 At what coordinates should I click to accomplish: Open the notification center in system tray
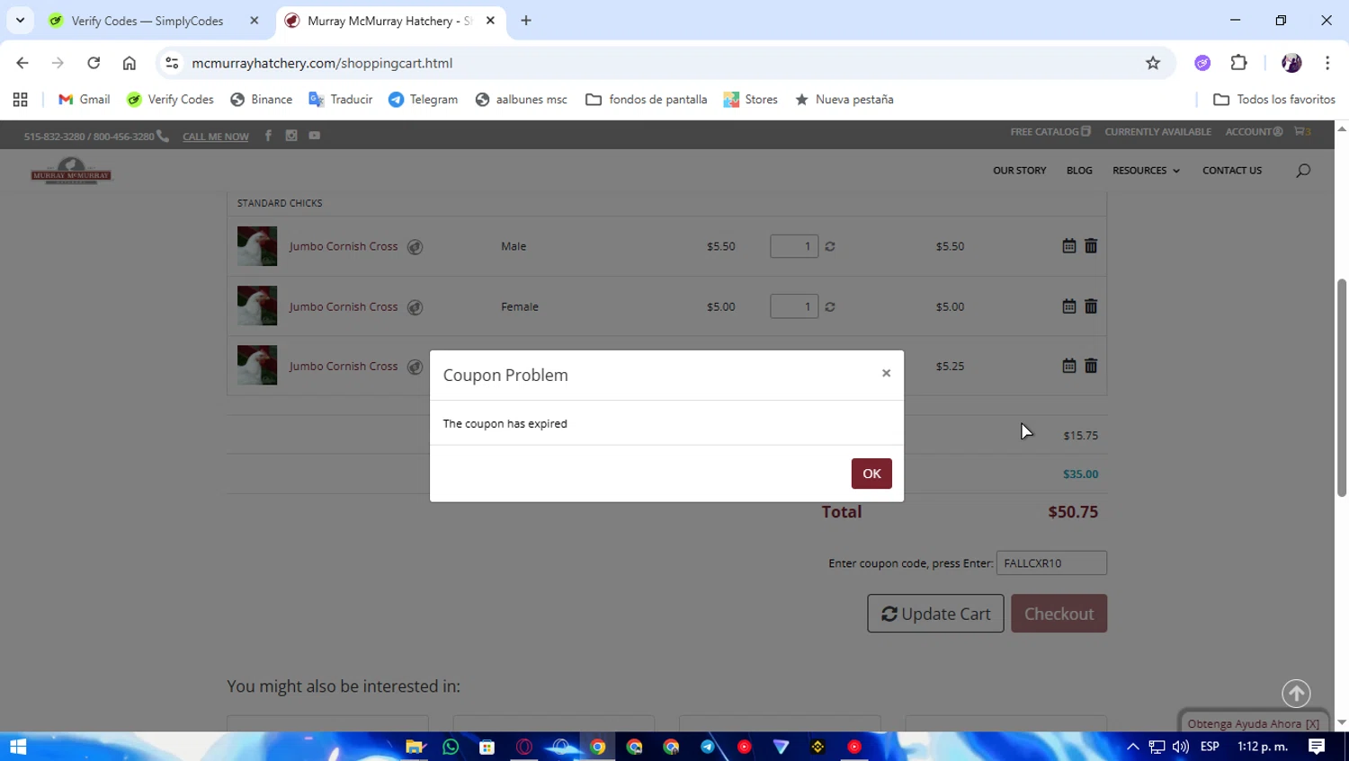click(x=1317, y=747)
